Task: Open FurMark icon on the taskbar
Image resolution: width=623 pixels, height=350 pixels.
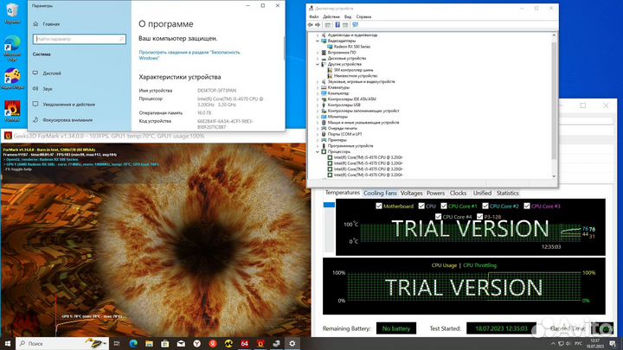Action: point(260,344)
